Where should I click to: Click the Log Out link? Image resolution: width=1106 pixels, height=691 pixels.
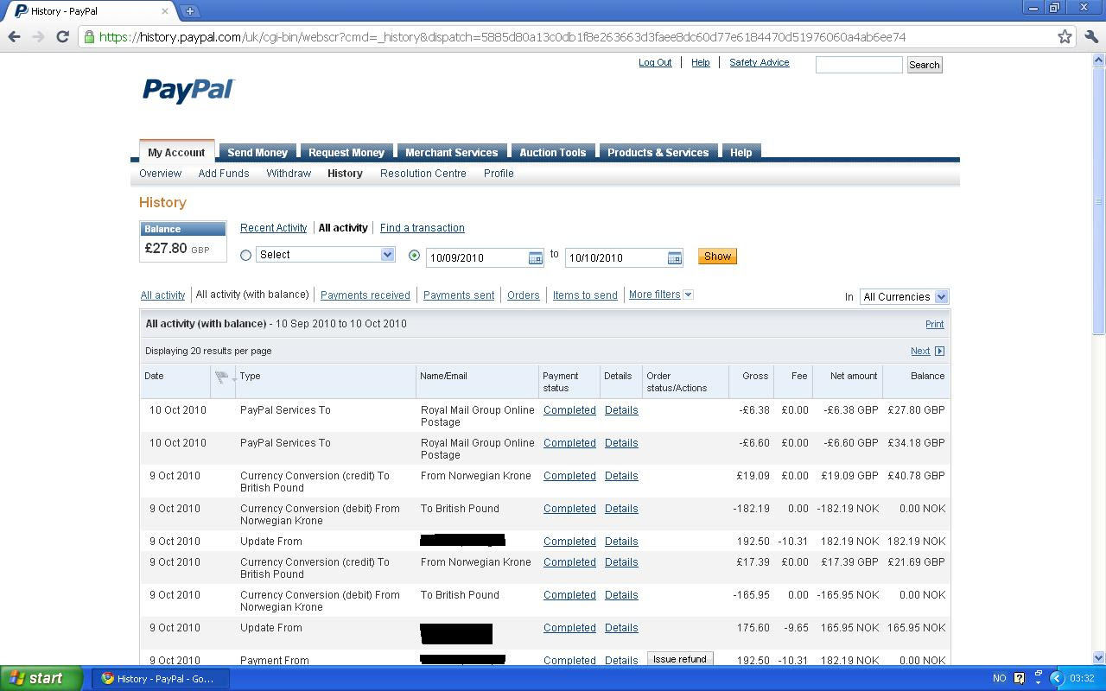pyautogui.click(x=655, y=62)
